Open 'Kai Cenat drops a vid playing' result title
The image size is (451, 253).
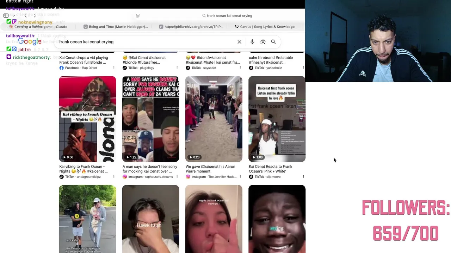(x=84, y=60)
